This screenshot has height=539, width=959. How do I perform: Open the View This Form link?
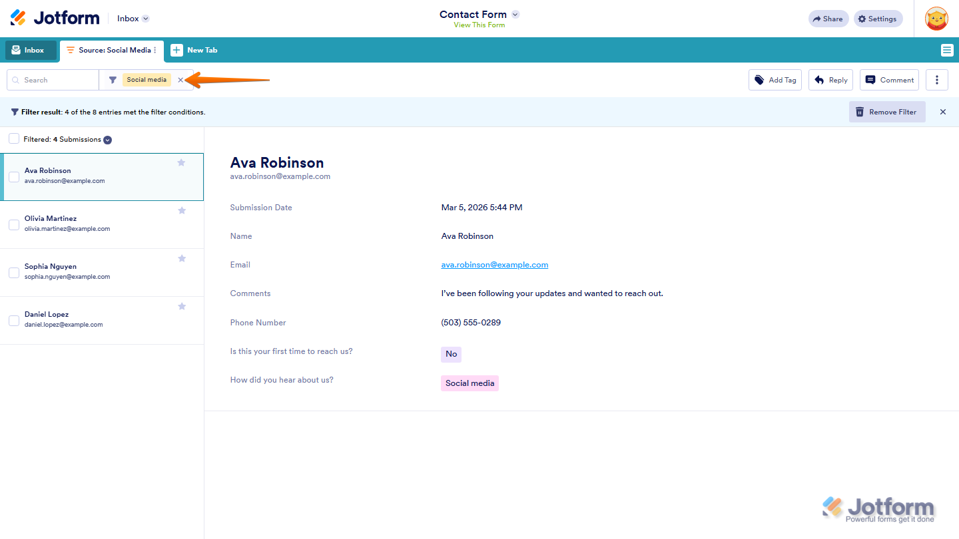tap(479, 25)
